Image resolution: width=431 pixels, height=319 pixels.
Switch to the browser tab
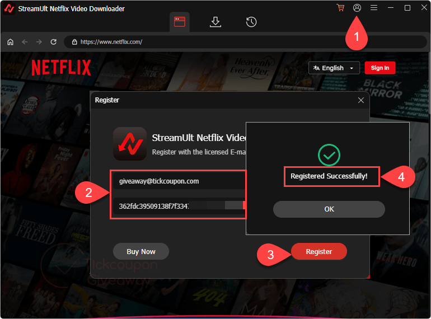180,22
